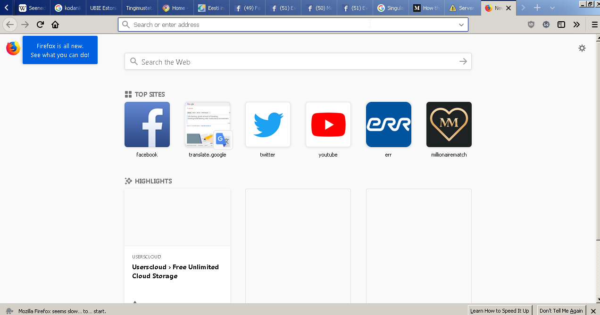This screenshot has width=600, height=315.
Task: Click the Mozilla Firefox seems slow message
Action: (x=62, y=311)
